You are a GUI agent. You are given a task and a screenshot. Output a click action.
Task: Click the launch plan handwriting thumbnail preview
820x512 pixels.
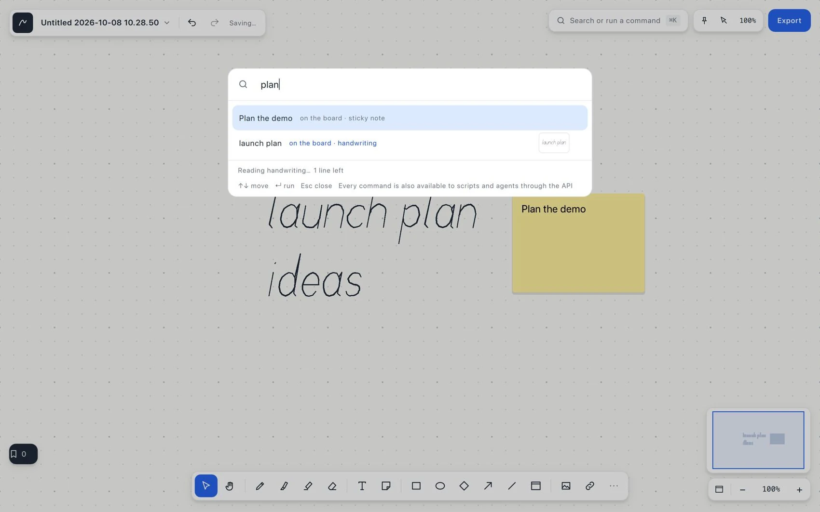click(554, 143)
